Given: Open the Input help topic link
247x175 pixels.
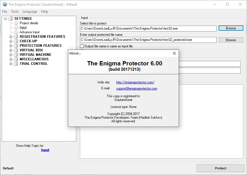Looking at the screenshot, I should click(45, 150).
